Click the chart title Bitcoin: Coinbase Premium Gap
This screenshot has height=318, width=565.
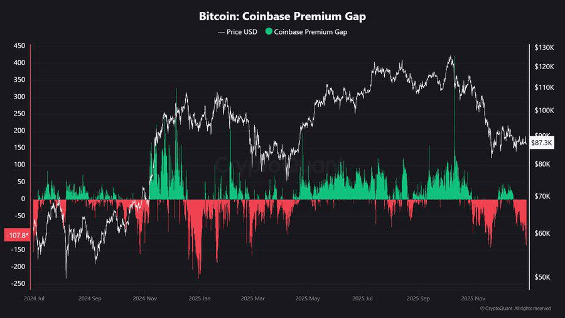coord(282,16)
